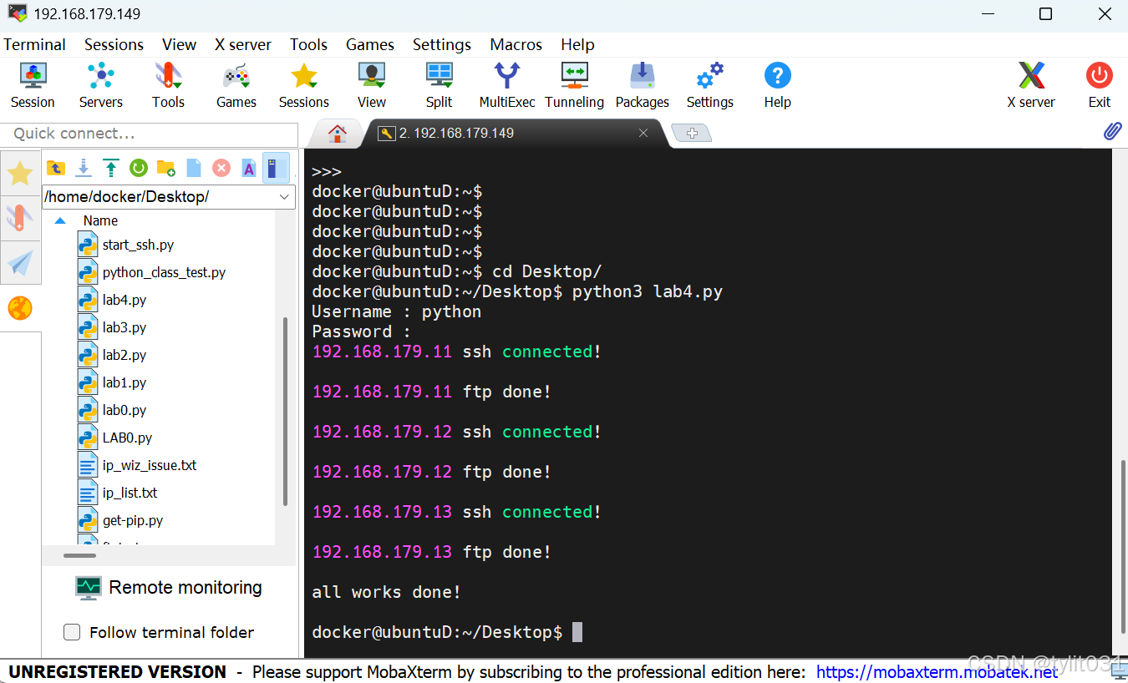Close the 192.168.179.149 terminal tab

pyautogui.click(x=643, y=133)
